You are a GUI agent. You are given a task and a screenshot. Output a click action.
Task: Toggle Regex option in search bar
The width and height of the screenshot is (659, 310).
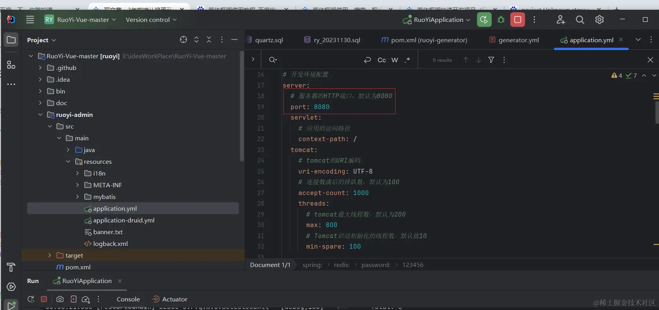click(x=407, y=60)
